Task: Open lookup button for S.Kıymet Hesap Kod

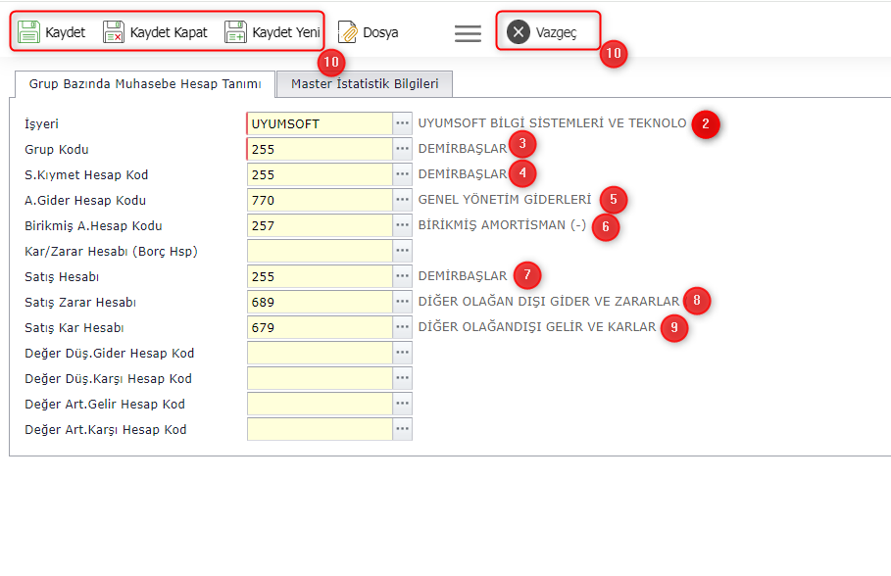Action: [402, 174]
